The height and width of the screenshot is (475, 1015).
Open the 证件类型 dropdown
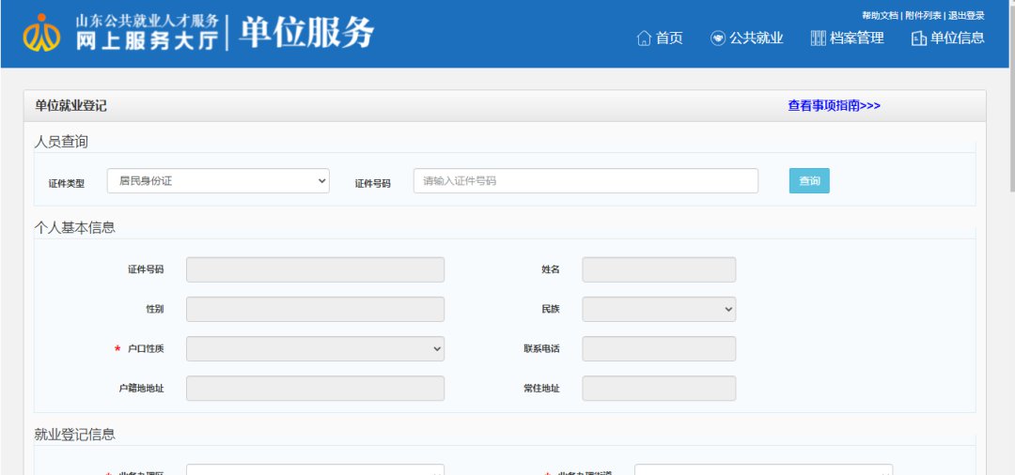[218, 181]
